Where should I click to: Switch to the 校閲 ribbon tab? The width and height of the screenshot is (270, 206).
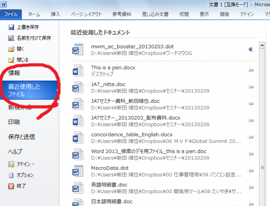184,14
